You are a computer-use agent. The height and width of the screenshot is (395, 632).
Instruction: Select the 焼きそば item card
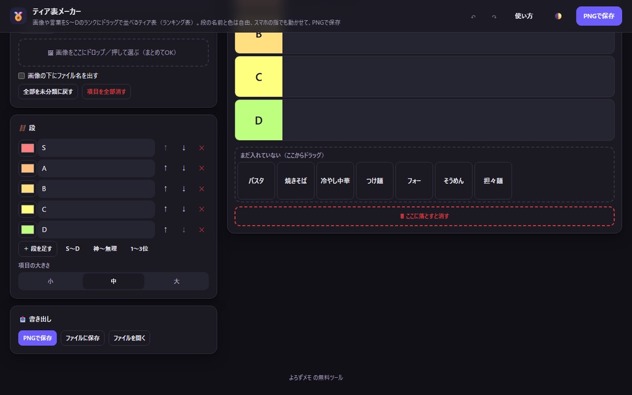coord(296,181)
